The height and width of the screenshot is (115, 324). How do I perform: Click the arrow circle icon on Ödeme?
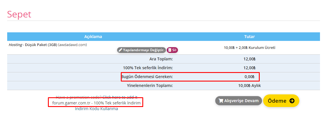292,101
